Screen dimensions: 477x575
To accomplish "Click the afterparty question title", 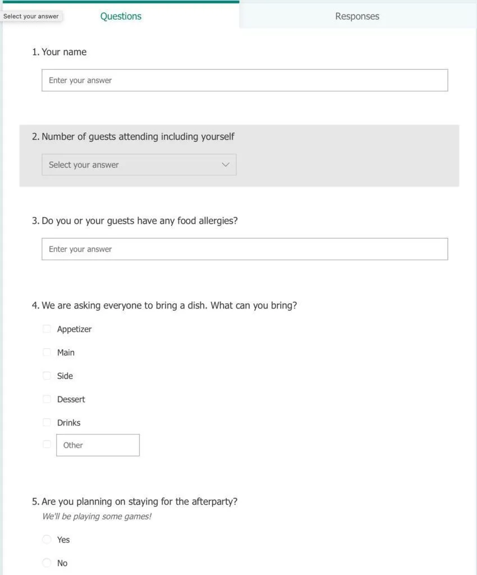I will (x=139, y=501).
